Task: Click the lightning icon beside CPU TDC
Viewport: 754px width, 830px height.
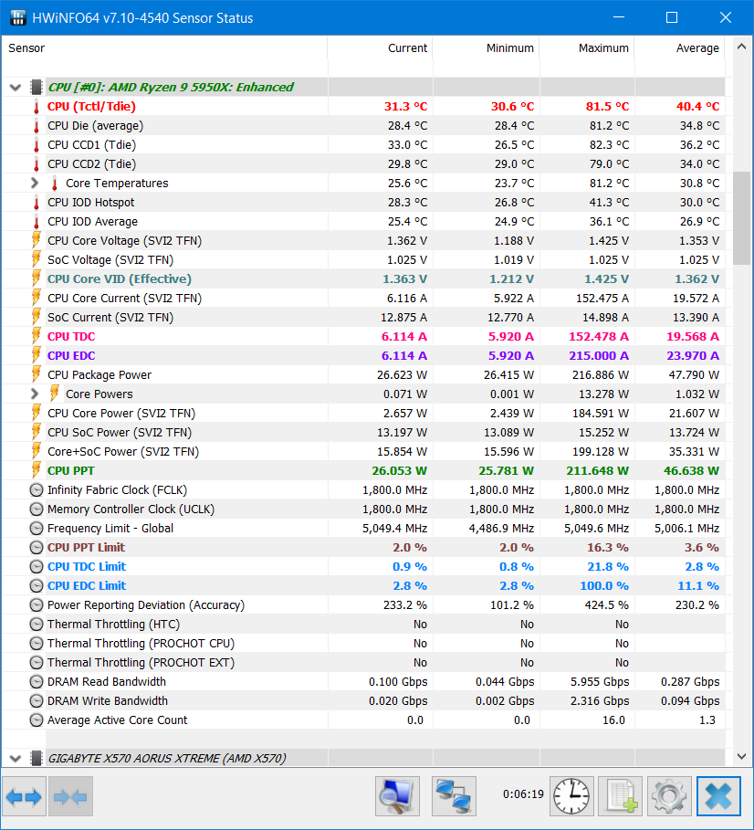Action: click(37, 337)
